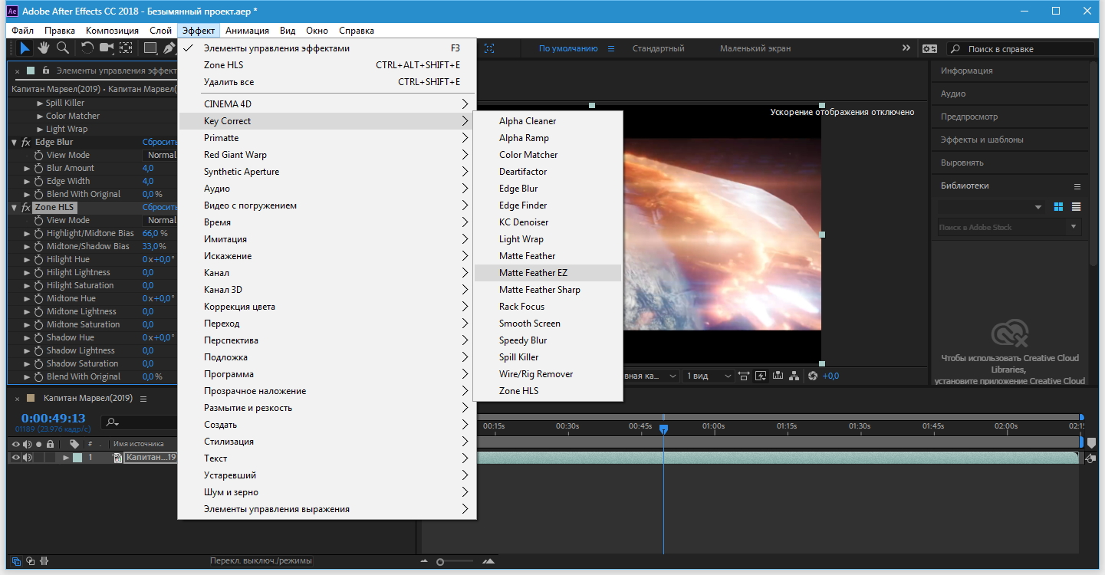This screenshot has width=1105, height=575.
Task: Switch to Маленький экран workspace
Action: pos(755,48)
